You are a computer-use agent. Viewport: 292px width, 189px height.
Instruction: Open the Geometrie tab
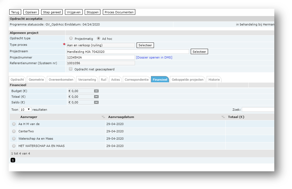(x=36, y=80)
